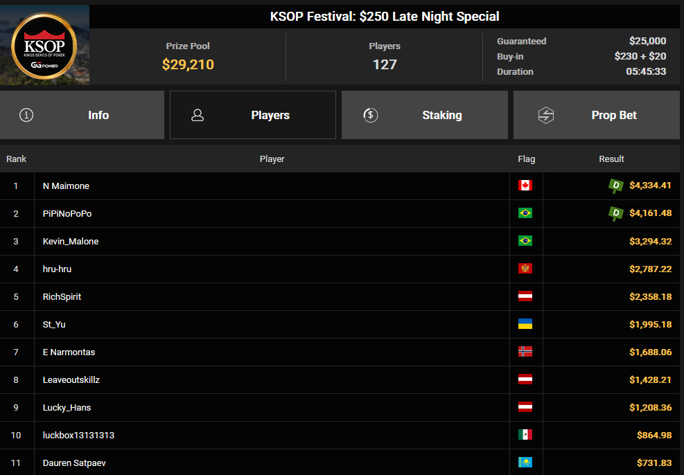
Task: Click the Info circle icon
Action: pos(26,115)
